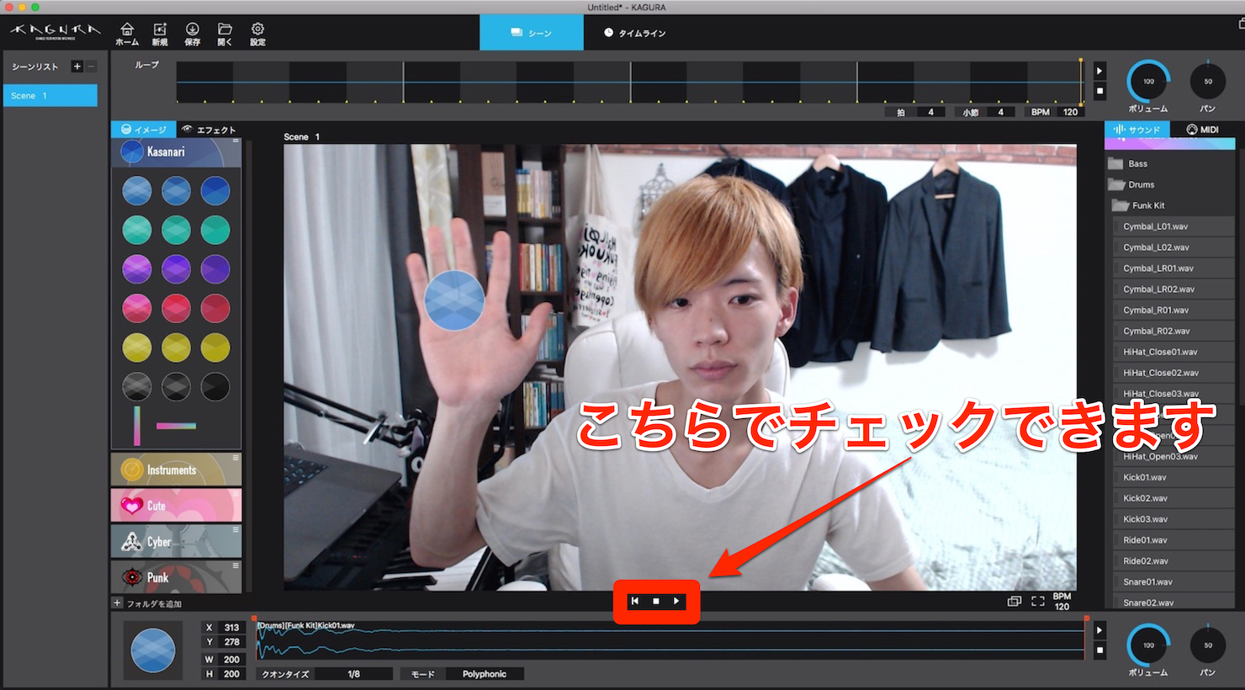1245x690 pixels.
Task: Edit the 拍 value field
Action: (930, 112)
